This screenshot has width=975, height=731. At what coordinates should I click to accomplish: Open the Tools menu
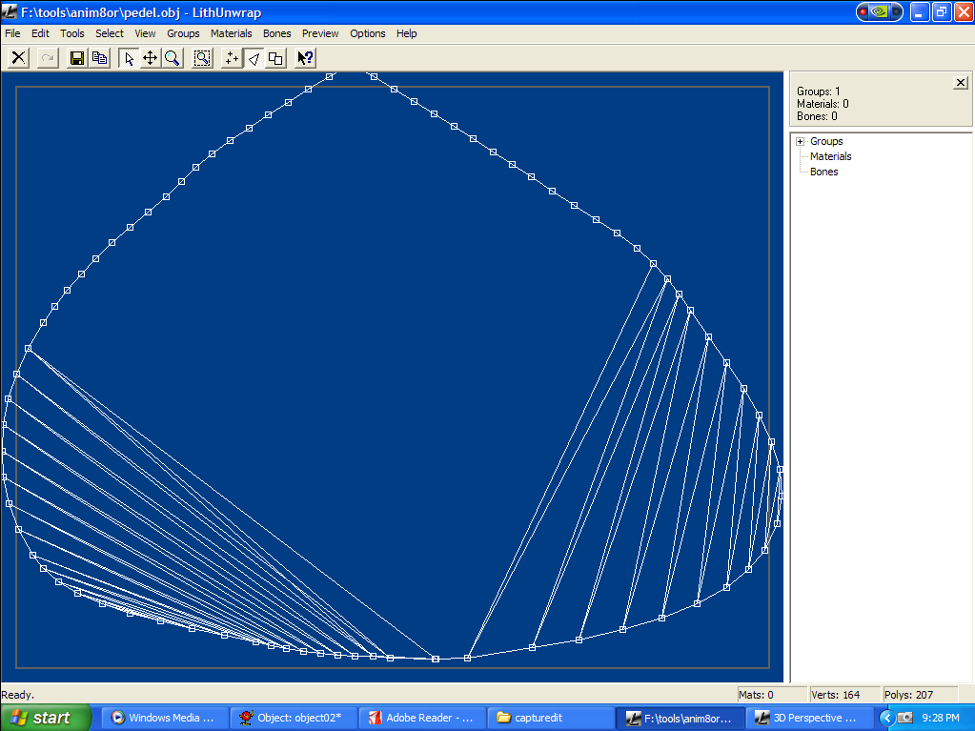pos(72,33)
